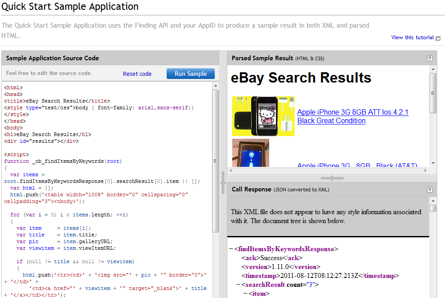Click the Run Sample button
Viewport: 447px width, 298px height.
tap(190, 74)
